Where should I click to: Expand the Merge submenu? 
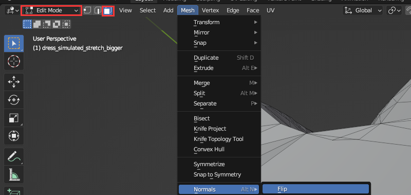[x=219, y=83]
